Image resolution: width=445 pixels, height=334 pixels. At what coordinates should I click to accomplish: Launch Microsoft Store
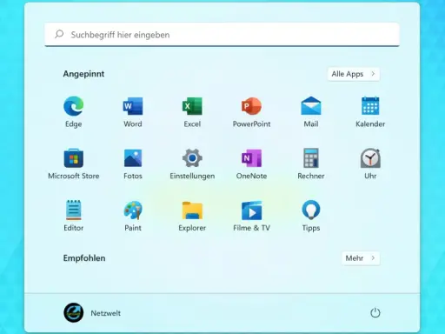click(x=74, y=164)
